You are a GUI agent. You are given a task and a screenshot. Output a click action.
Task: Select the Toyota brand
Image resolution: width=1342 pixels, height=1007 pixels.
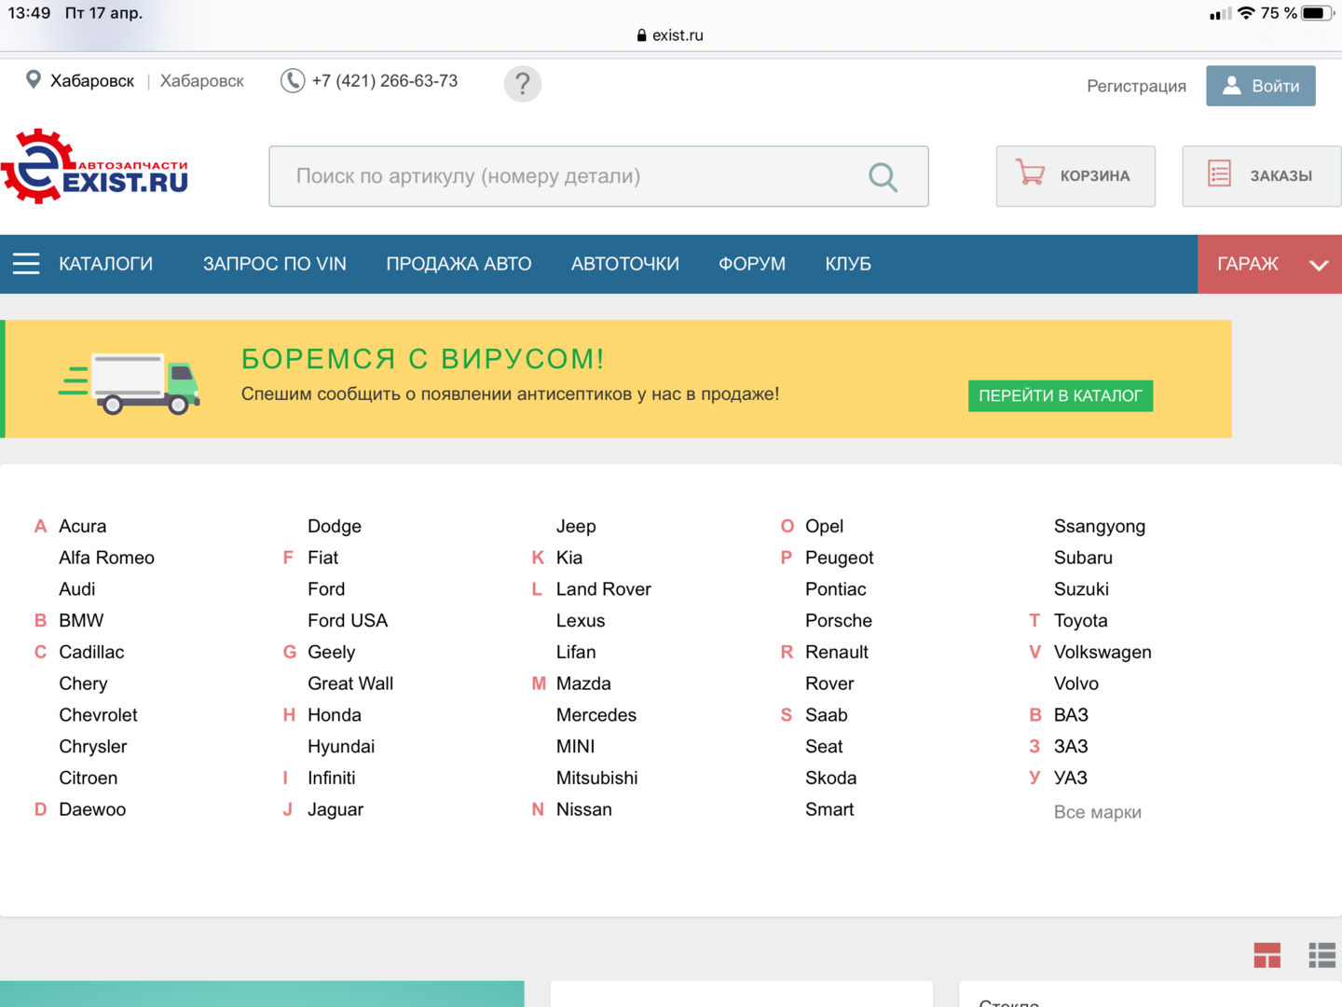tap(1081, 621)
